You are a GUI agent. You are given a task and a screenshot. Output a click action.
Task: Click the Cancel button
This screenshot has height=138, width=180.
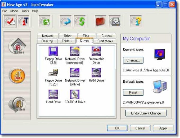point(140,128)
